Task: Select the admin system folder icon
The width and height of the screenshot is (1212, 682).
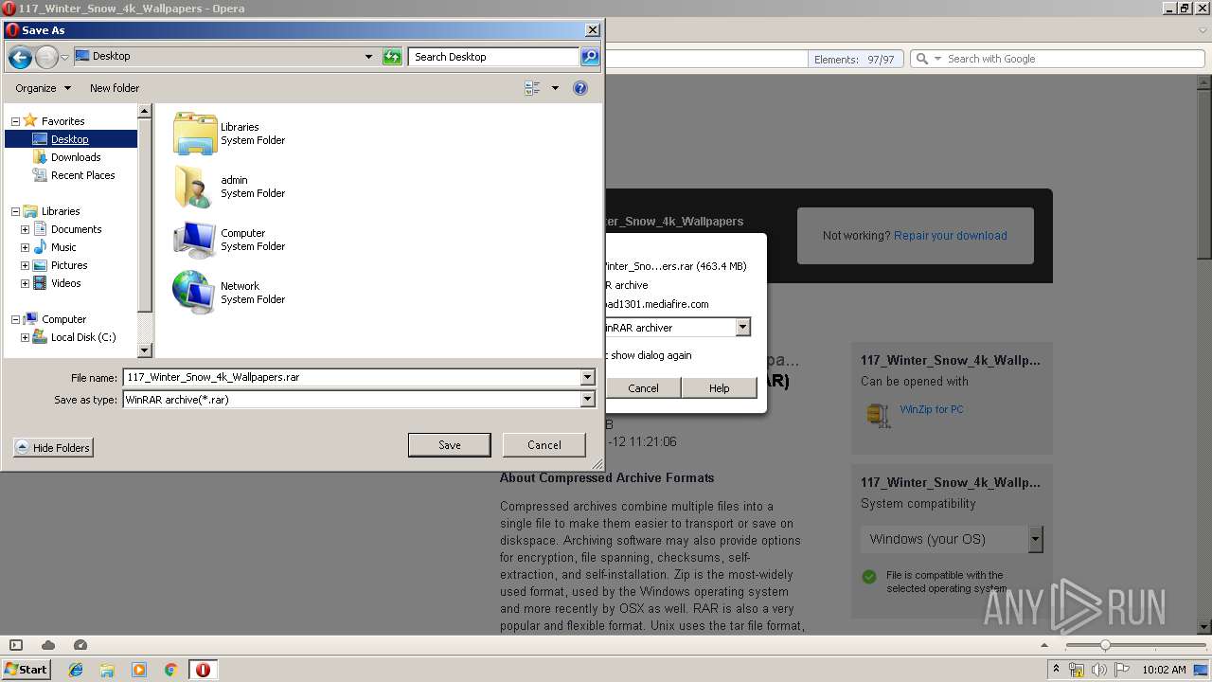Action: tap(195, 187)
